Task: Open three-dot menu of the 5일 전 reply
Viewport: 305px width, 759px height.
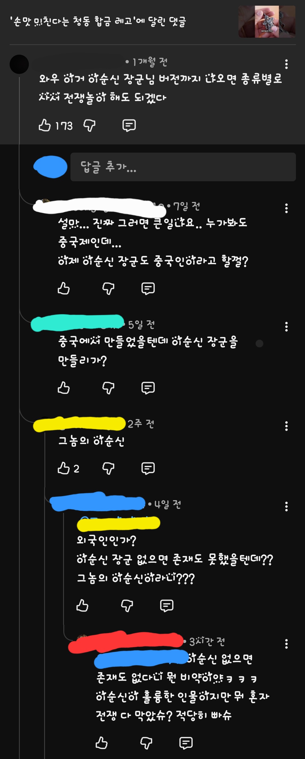Action: click(x=286, y=327)
